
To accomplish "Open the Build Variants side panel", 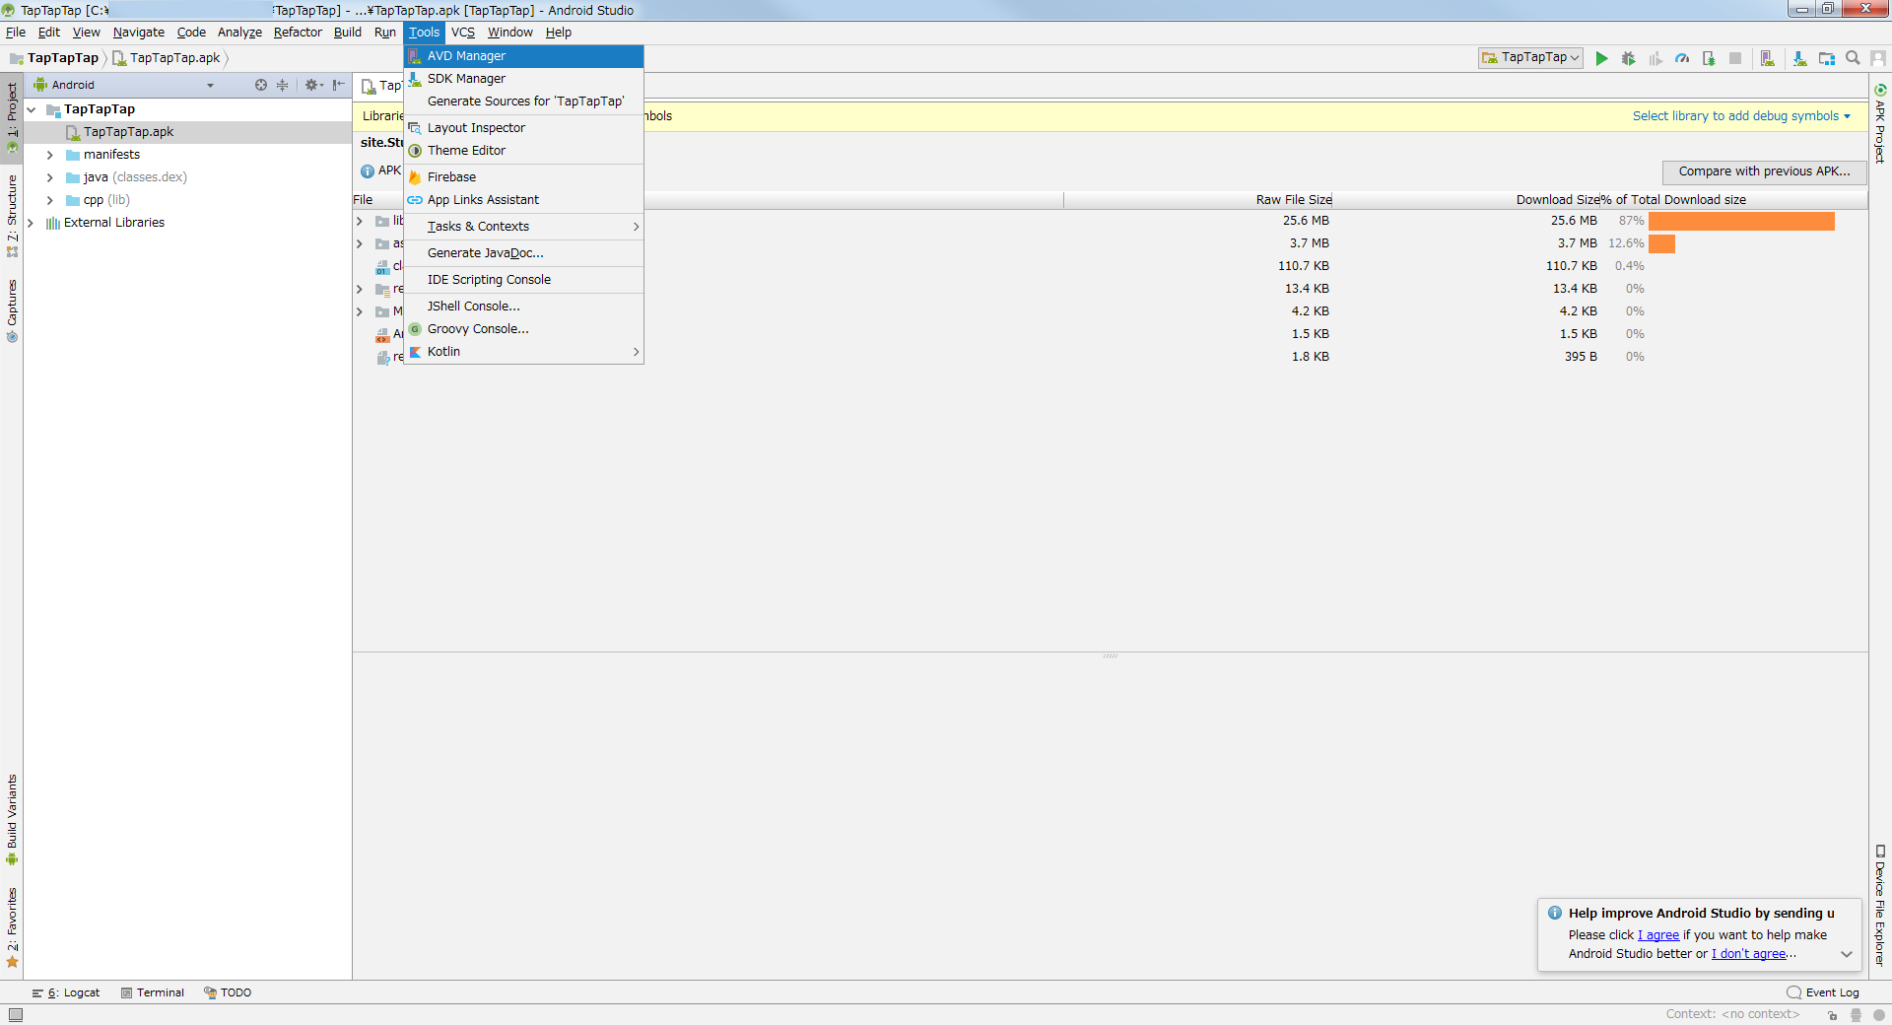I will point(12,820).
